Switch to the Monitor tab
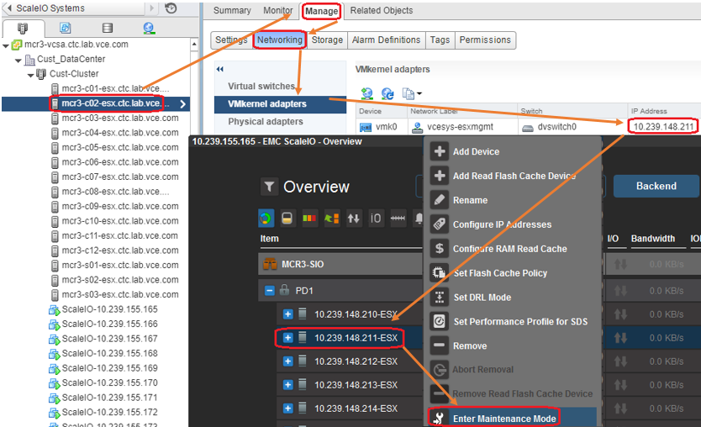701x427 pixels. 277,10
